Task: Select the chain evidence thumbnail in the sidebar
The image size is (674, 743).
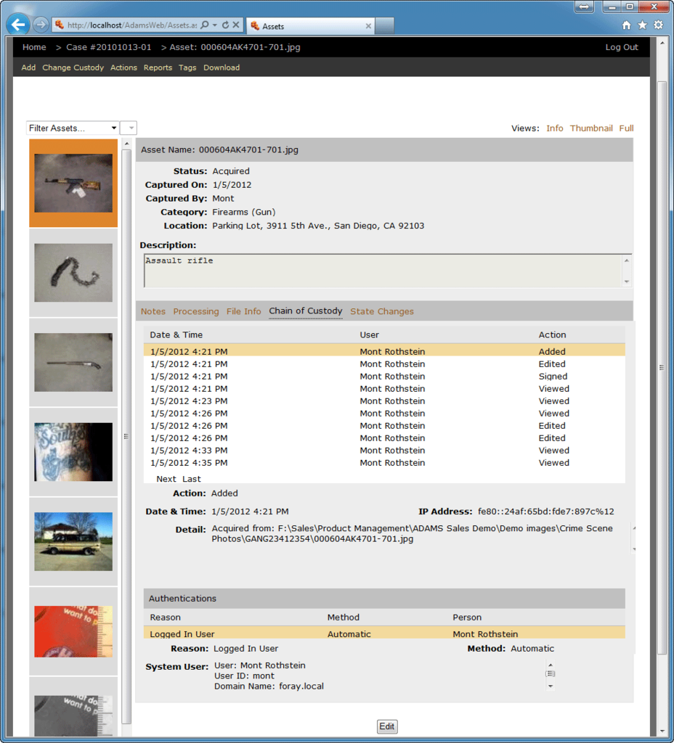Action: tap(73, 272)
